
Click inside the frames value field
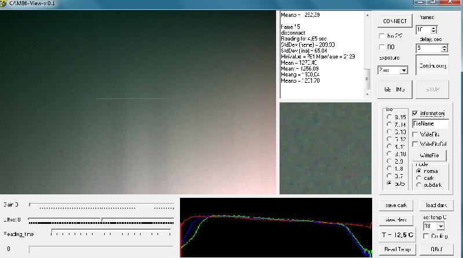point(424,30)
